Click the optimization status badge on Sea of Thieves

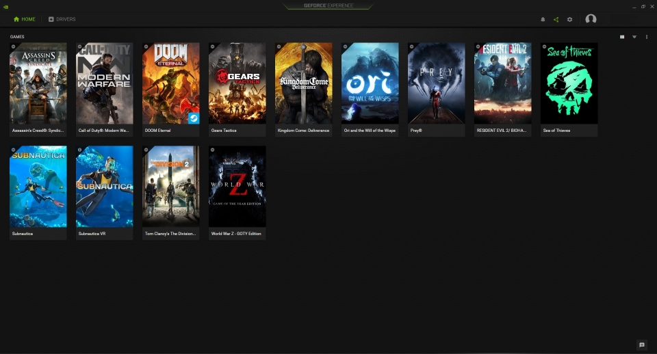point(545,46)
